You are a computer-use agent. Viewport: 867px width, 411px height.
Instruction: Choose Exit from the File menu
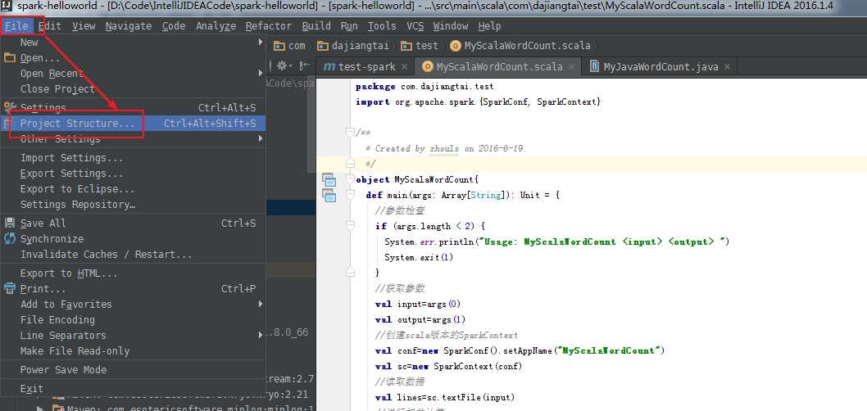[x=134, y=389]
